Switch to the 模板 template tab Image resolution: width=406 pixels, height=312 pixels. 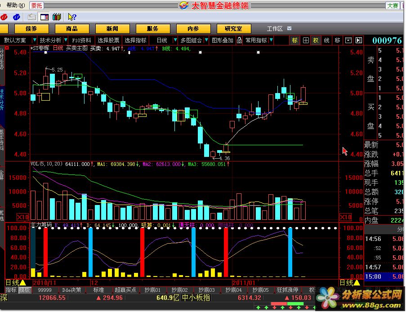24,290
